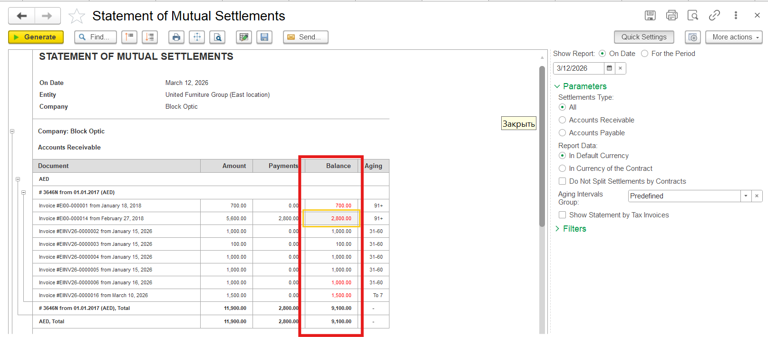
Task: Click the expand all groups icon
Action: coord(150,37)
